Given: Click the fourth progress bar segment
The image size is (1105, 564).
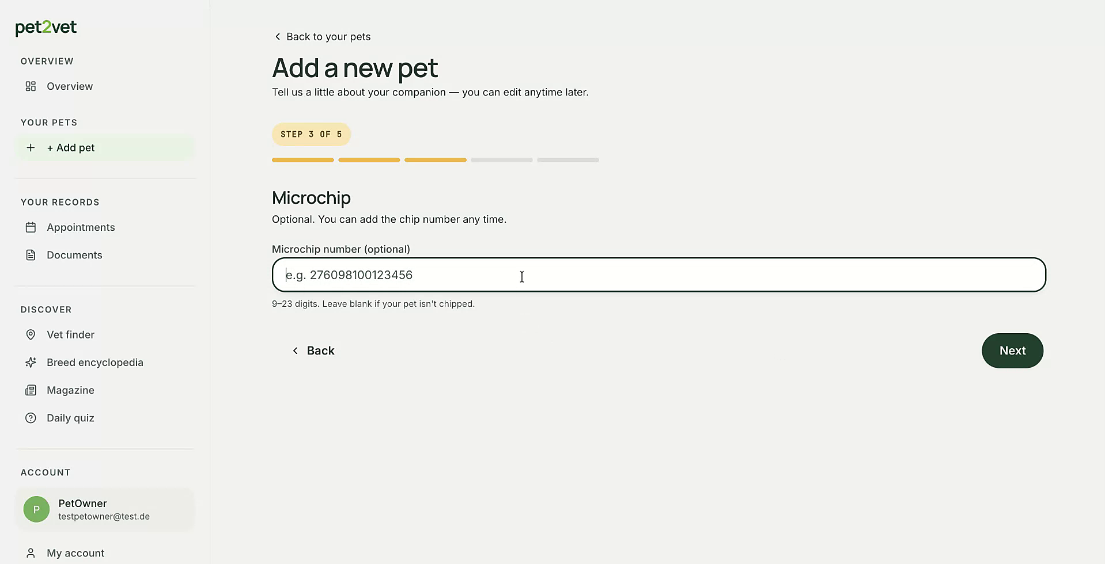Looking at the screenshot, I should coord(502,160).
